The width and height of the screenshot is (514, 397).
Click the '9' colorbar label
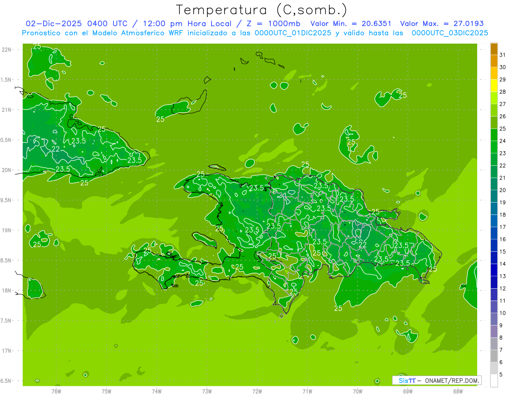(x=501, y=325)
